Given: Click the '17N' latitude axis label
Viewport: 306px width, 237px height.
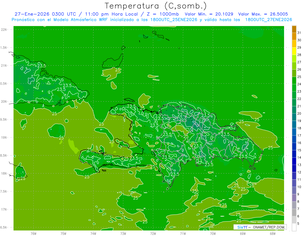Looking at the screenshot, I should 4,209.
